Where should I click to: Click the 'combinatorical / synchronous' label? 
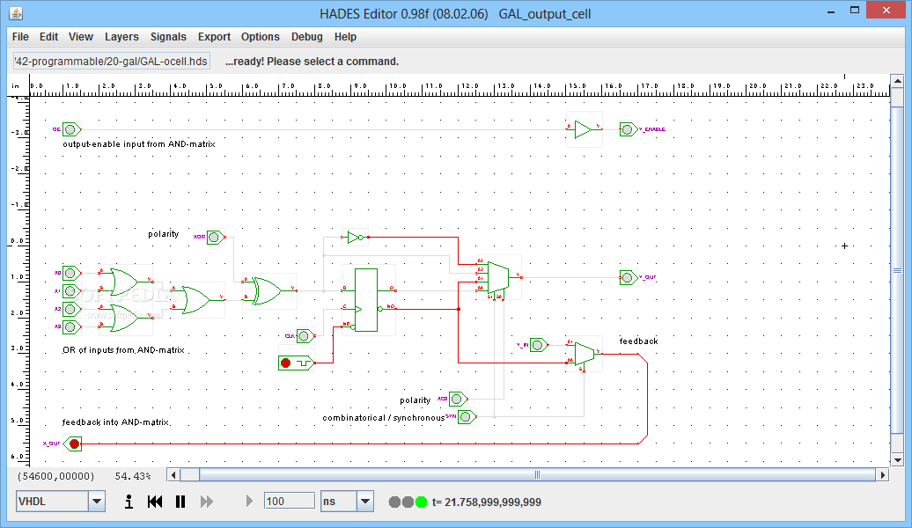pyautogui.click(x=384, y=418)
